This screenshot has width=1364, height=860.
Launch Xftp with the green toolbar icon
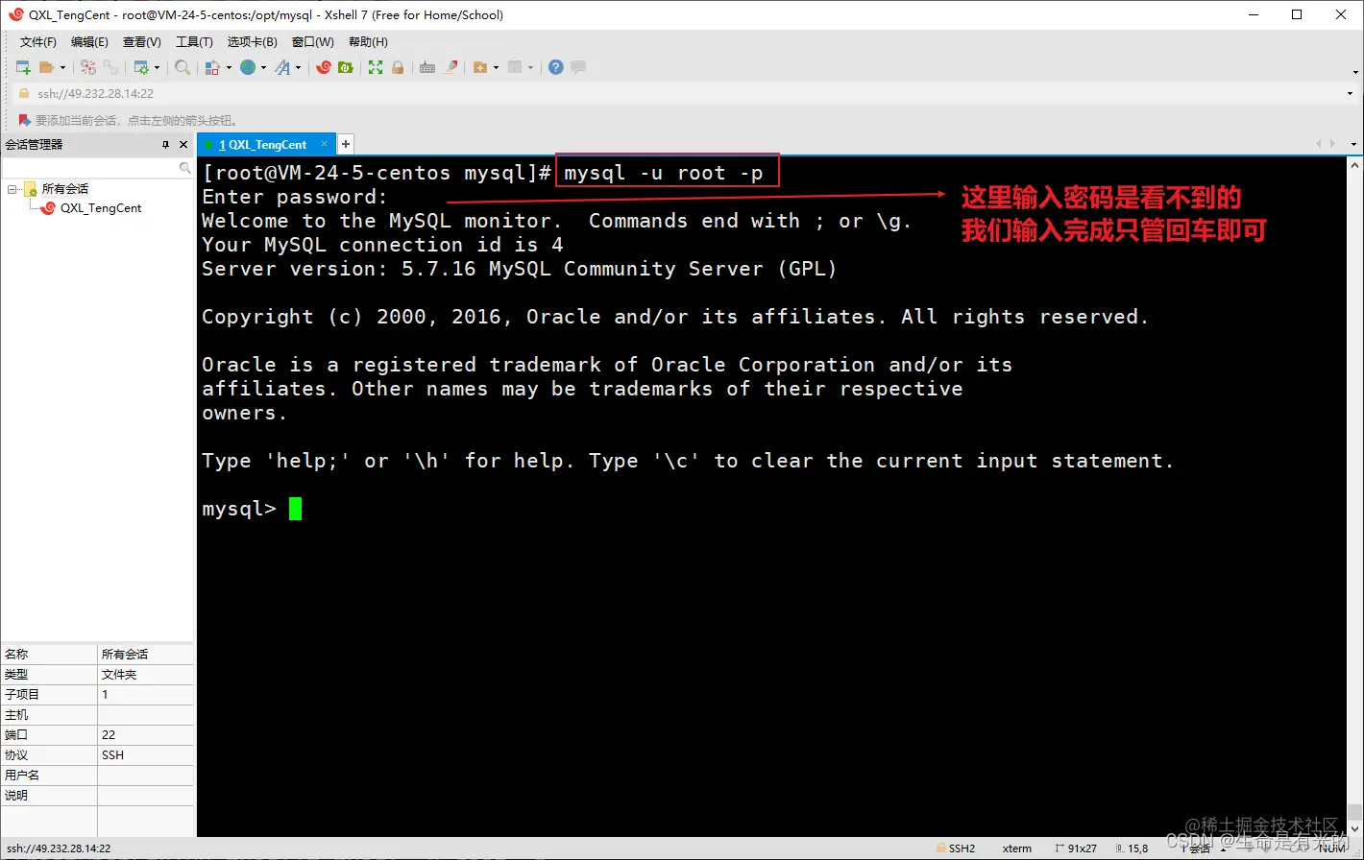click(x=346, y=67)
